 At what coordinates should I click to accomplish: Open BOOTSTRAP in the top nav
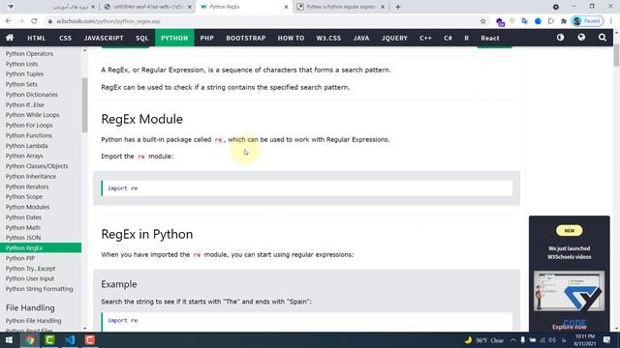246,38
